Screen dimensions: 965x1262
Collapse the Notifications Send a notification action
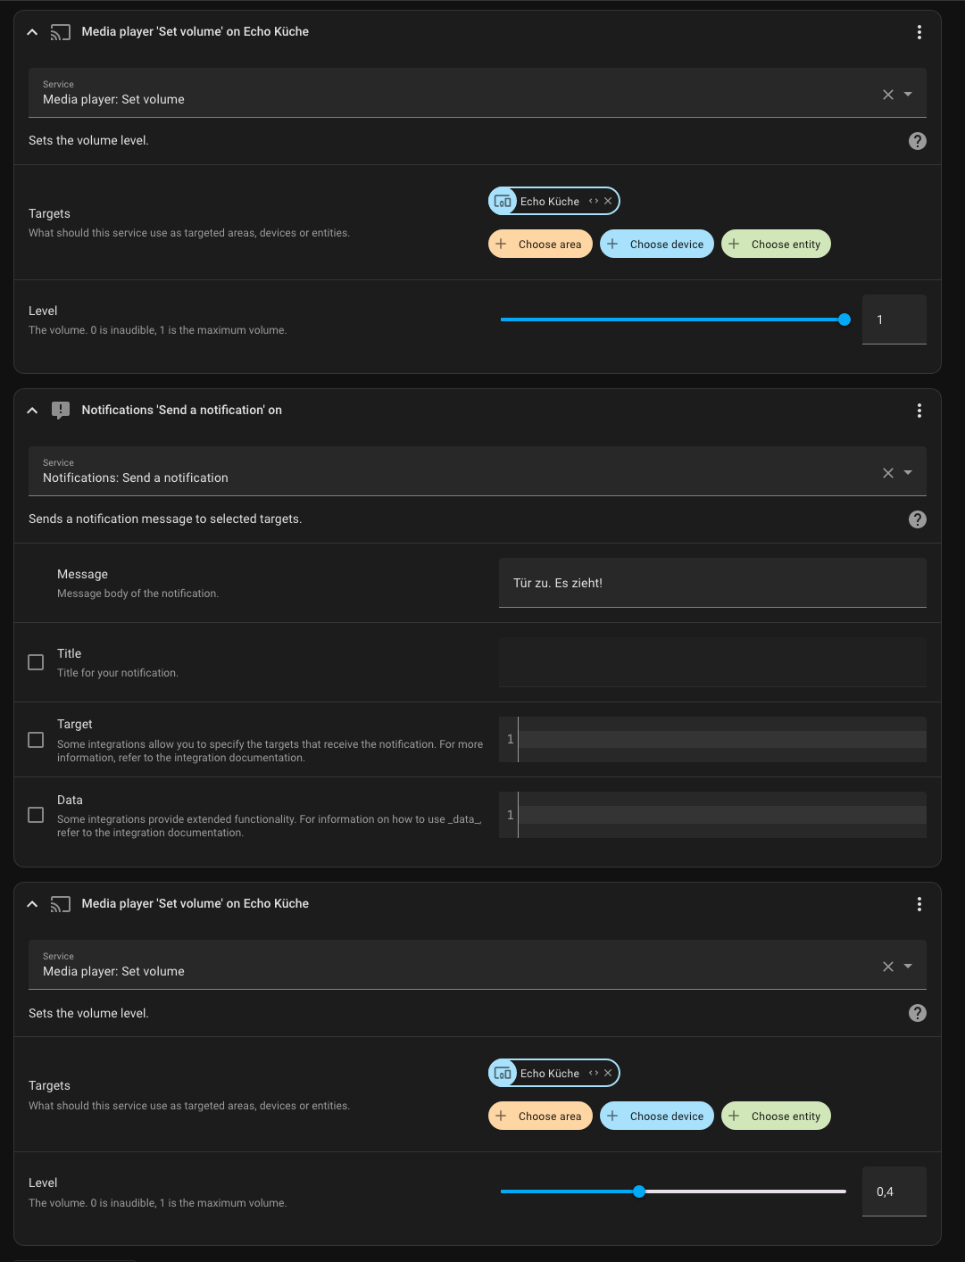[x=32, y=411]
